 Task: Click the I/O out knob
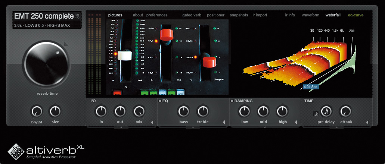click(120, 111)
